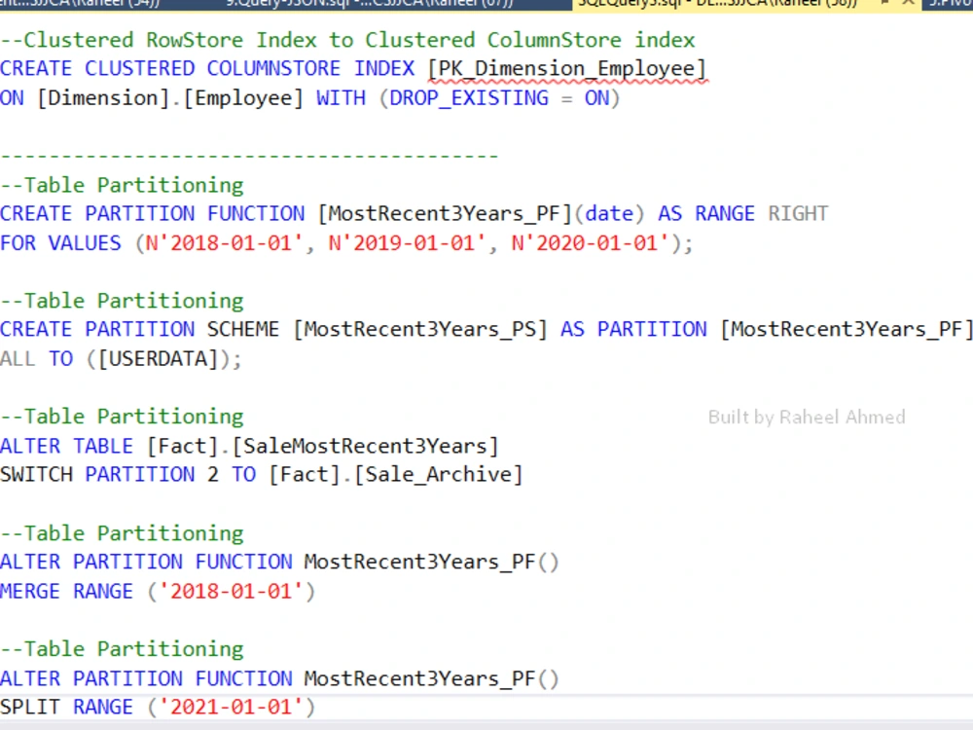The width and height of the screenshot is (973, 730).
Task: Click the MERGE keyword
Action: point(30,592)
